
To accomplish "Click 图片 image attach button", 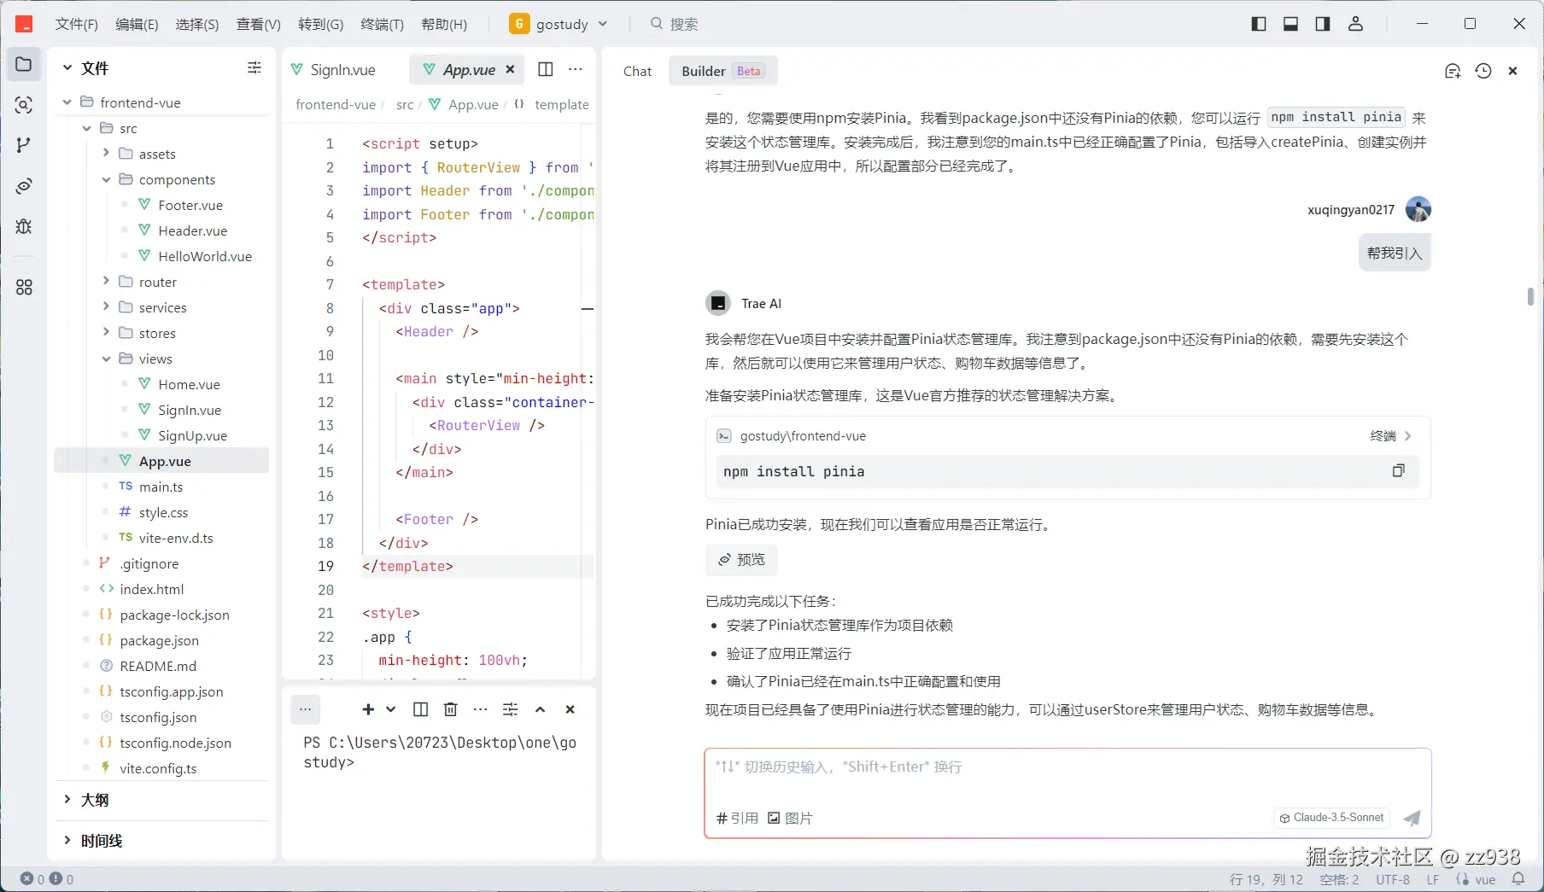I will click(x=790, y=818).
